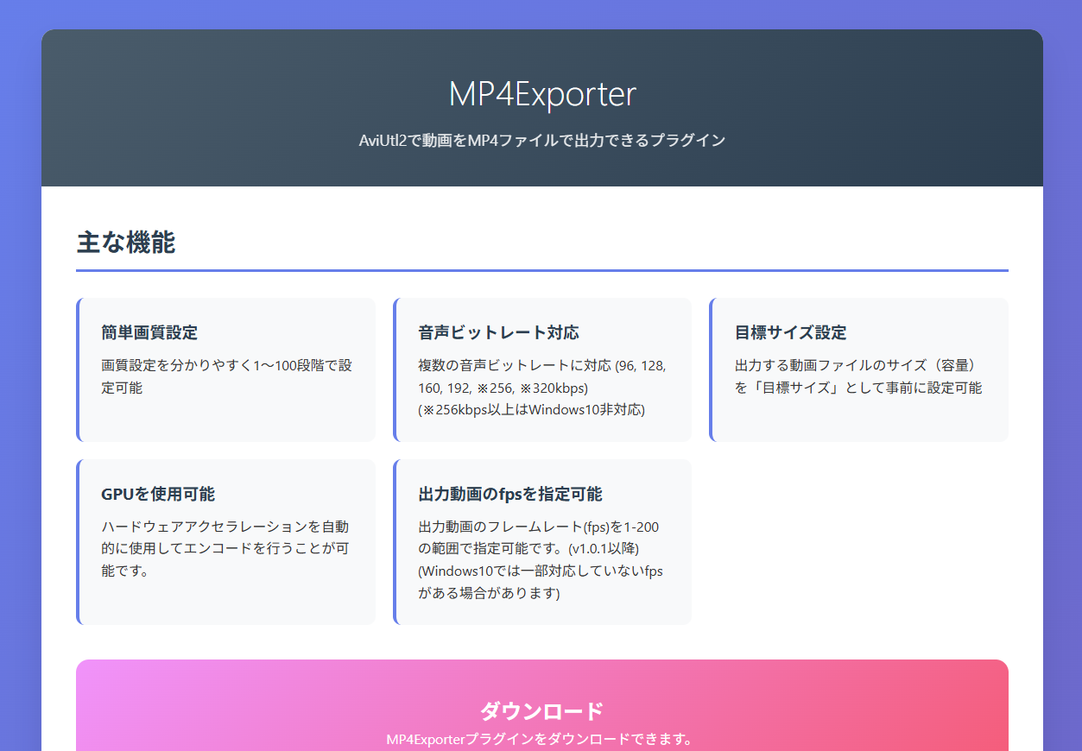The width and height of the screenshot is (1082, 751).
Task: Click the Windows10 unsupported fps note
Action: tap(540, 582)
